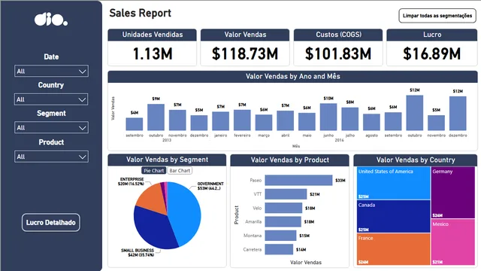Click the Valor Vendas by Country title
481x271 pixels.
(x=416, y=160)
